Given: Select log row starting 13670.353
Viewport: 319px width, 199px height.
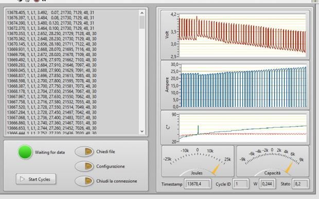Looking at the screenshot, I should (51, 33).
